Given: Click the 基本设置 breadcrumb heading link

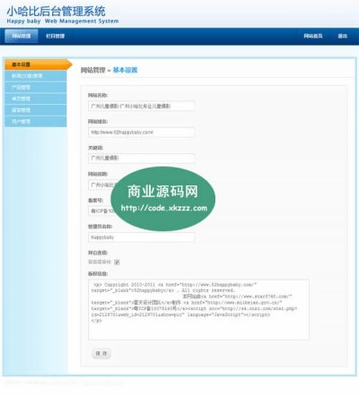Looking at the screenshot, I should click(125, 70).
